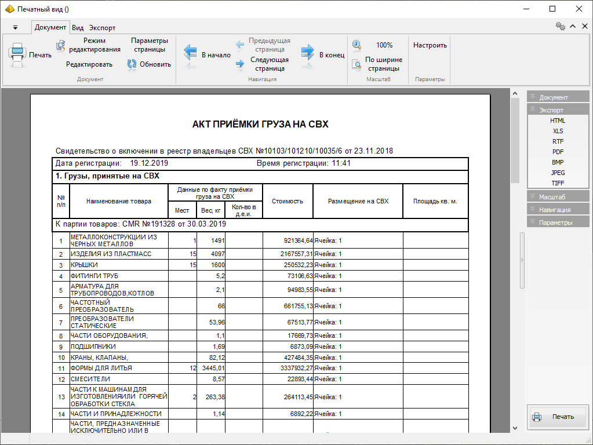
Task: Click the refresh arrows icon
Action: tap(132, 64)
